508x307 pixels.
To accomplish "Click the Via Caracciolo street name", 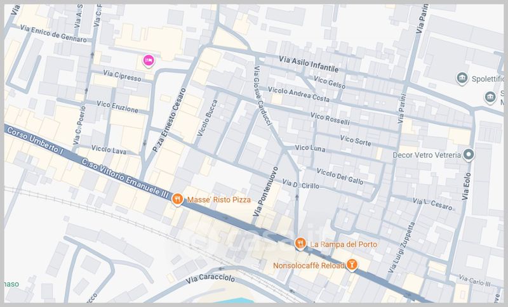I will click(210, 278).
